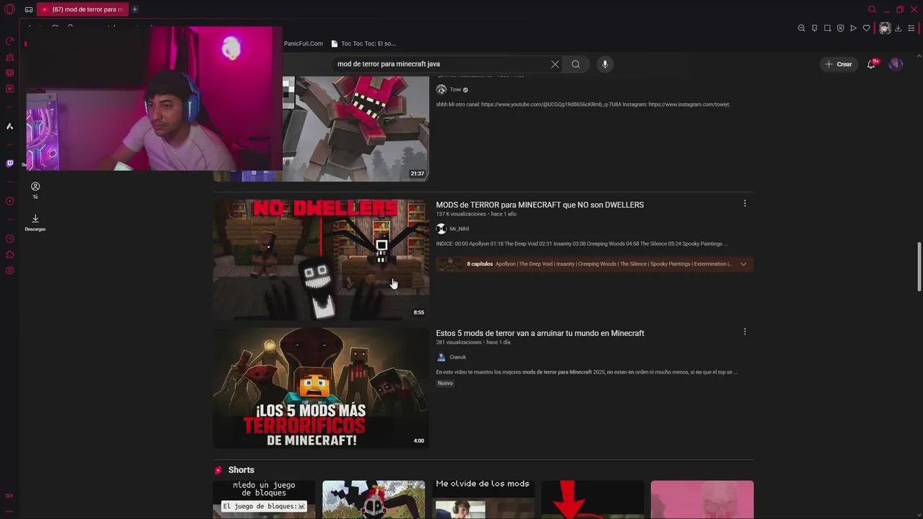The image size is (923, 519).
Task: Open GX Control in sidebar
Action: point(10,41)
